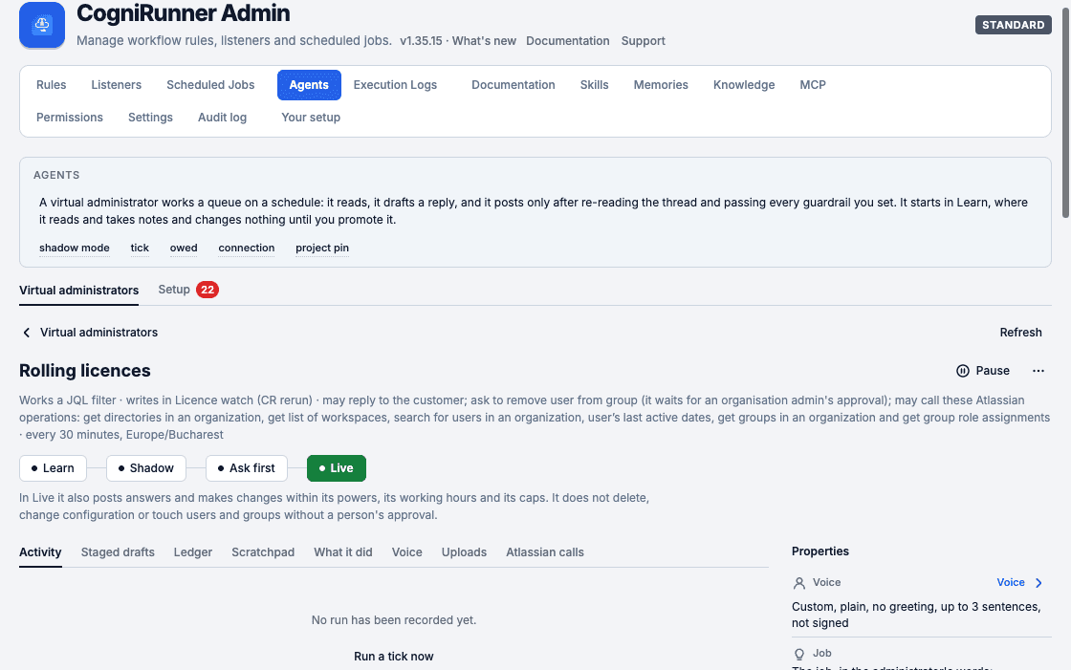The image size is (1071, 670).
Task: Select the Activity tab
Action: (x=40, y=552)
